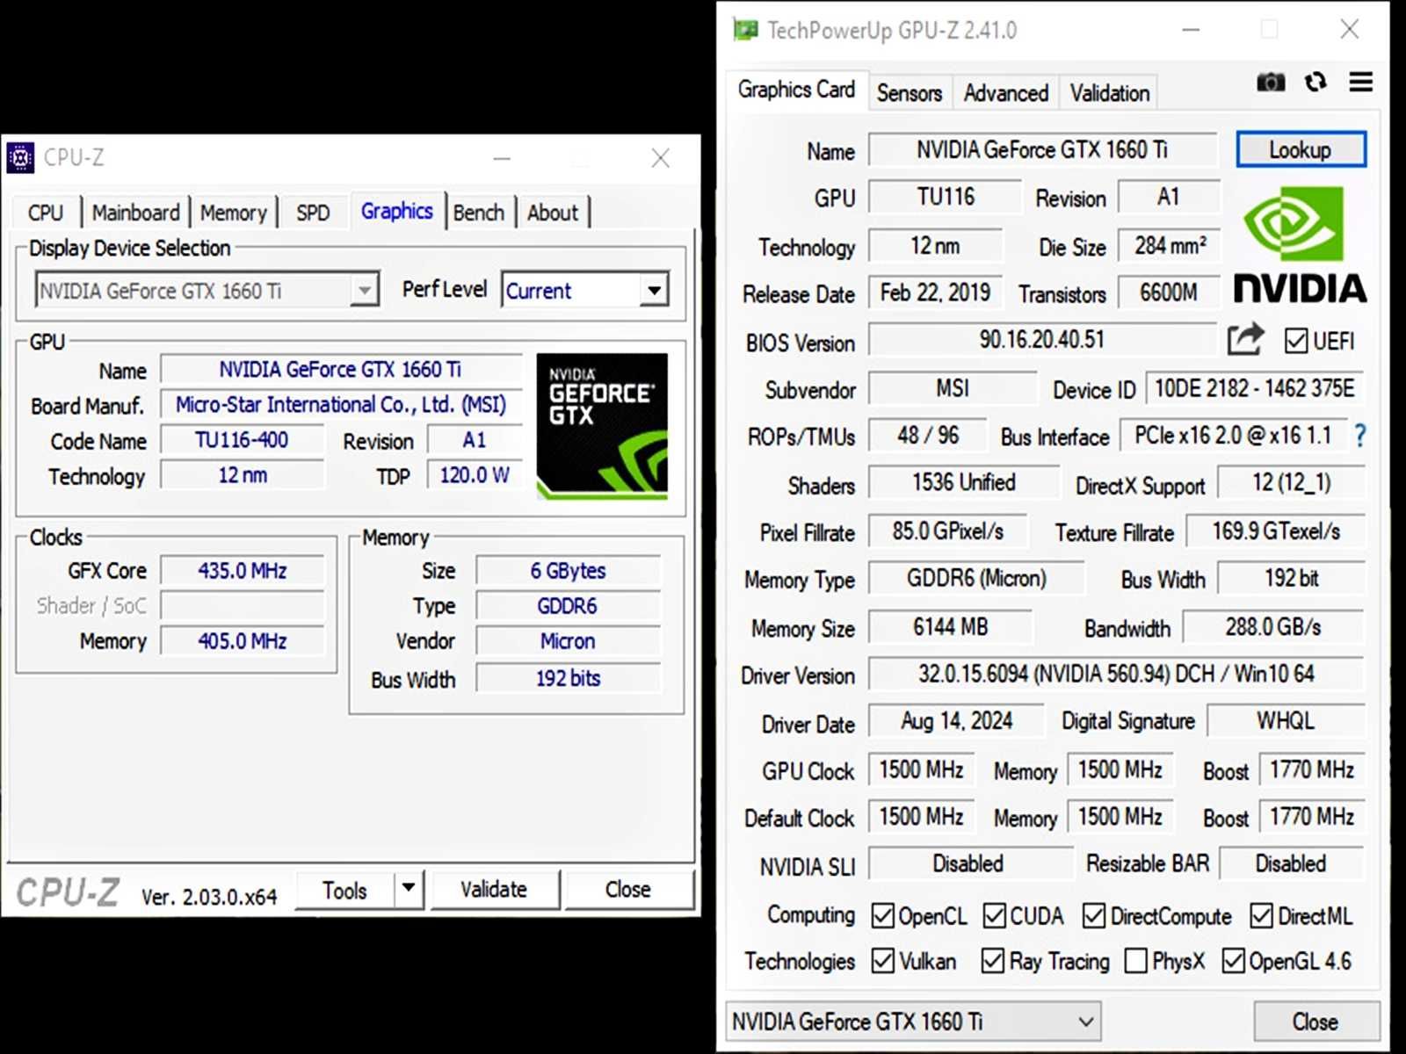This screenshot has width=1406, height=1054.
Task: Toggle the Vulkan checkbox
Action: (x=883, y=961)
